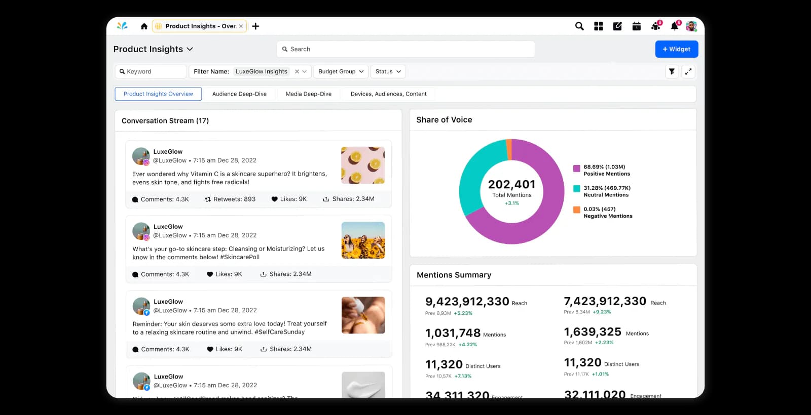This screenshot has width=811, height=415.
Task: Open the apps grid launcher icon
Action: click(599, 26)
